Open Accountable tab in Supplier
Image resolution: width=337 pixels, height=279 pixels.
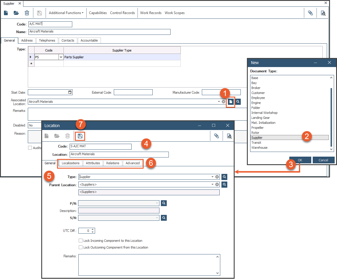89,40
